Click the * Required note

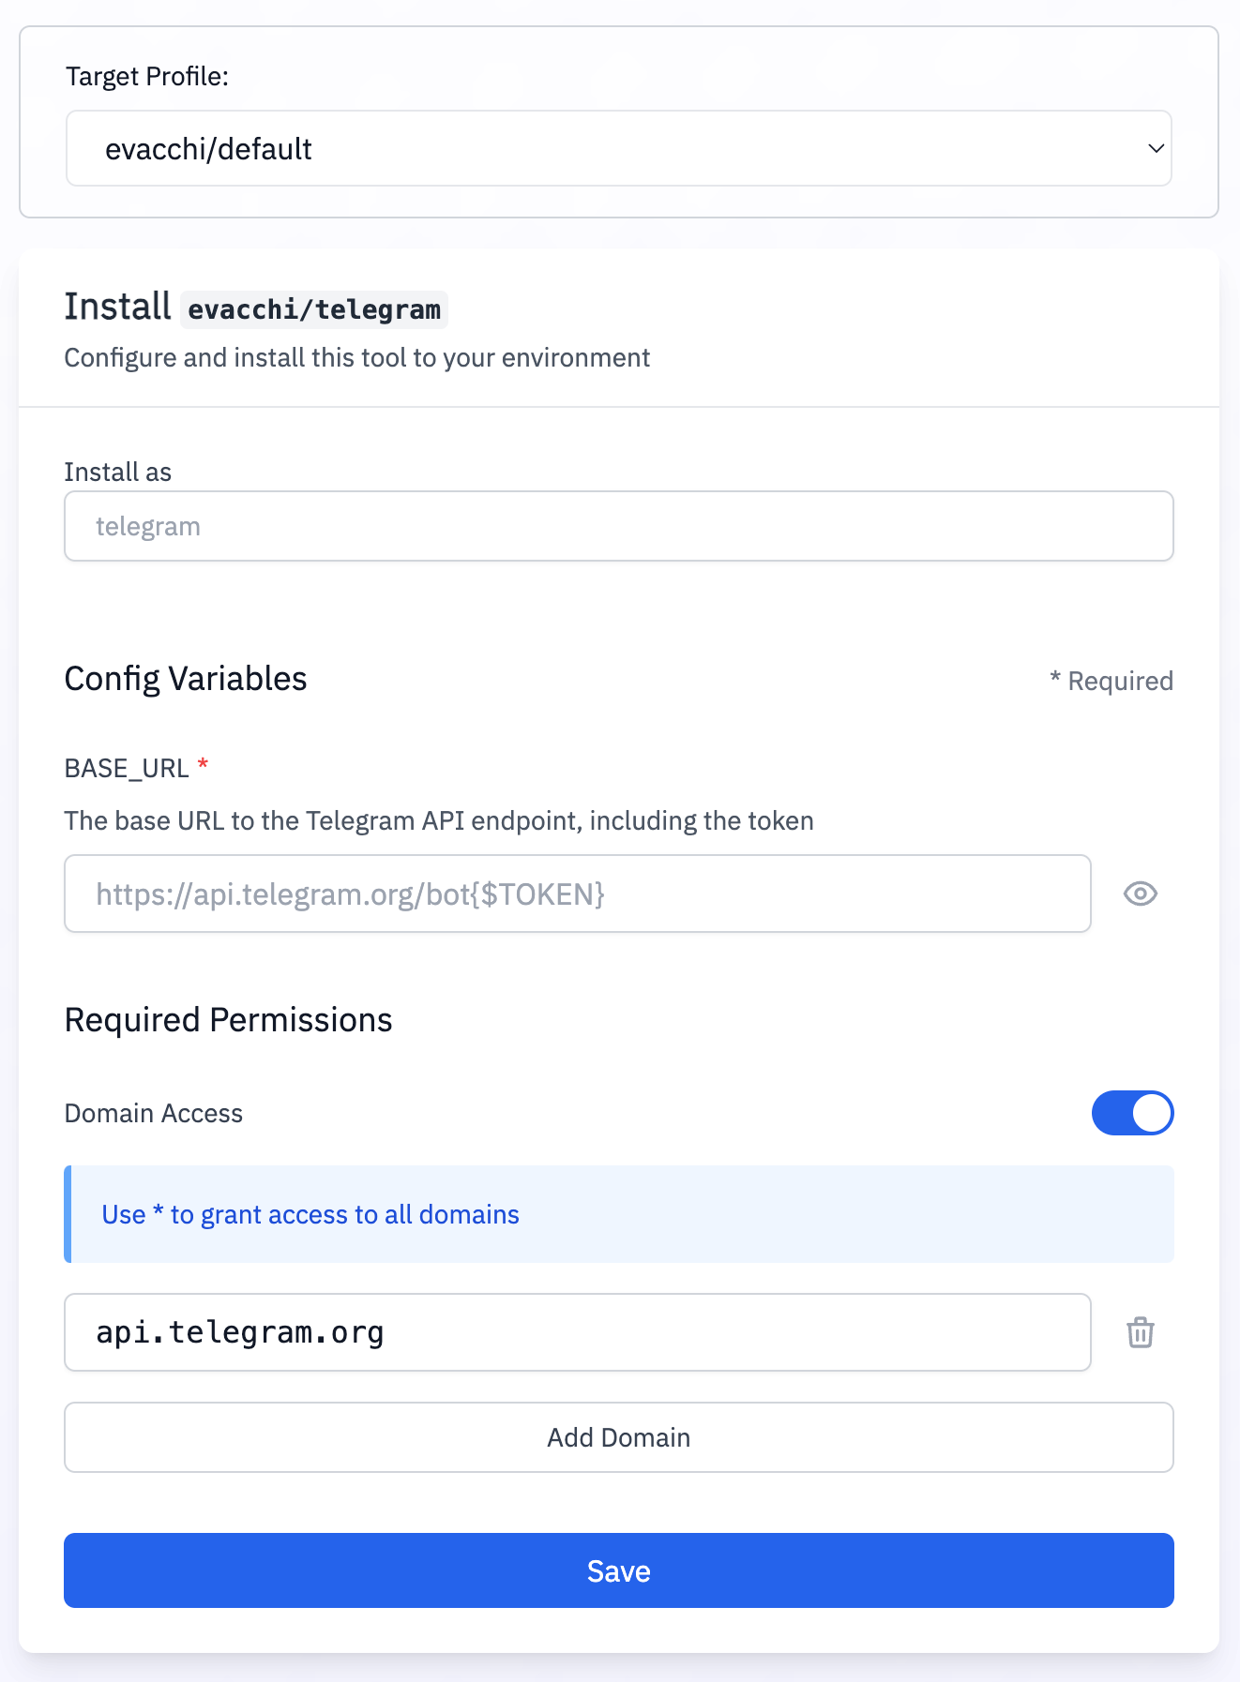1111,681
